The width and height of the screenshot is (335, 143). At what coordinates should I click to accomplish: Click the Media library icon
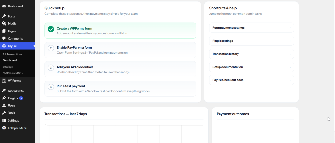click(x=4, y=23)
